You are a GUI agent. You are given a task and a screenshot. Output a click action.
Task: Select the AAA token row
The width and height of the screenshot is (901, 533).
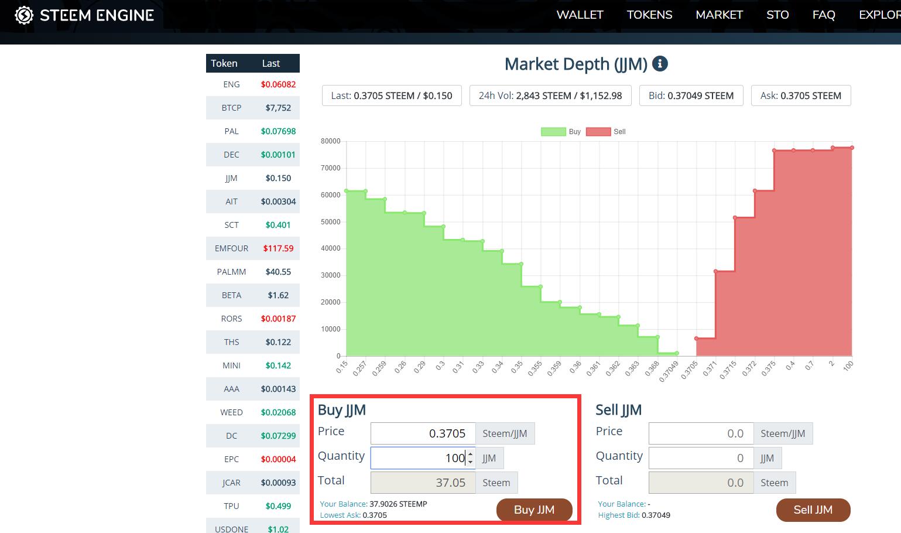pos(253,389)
